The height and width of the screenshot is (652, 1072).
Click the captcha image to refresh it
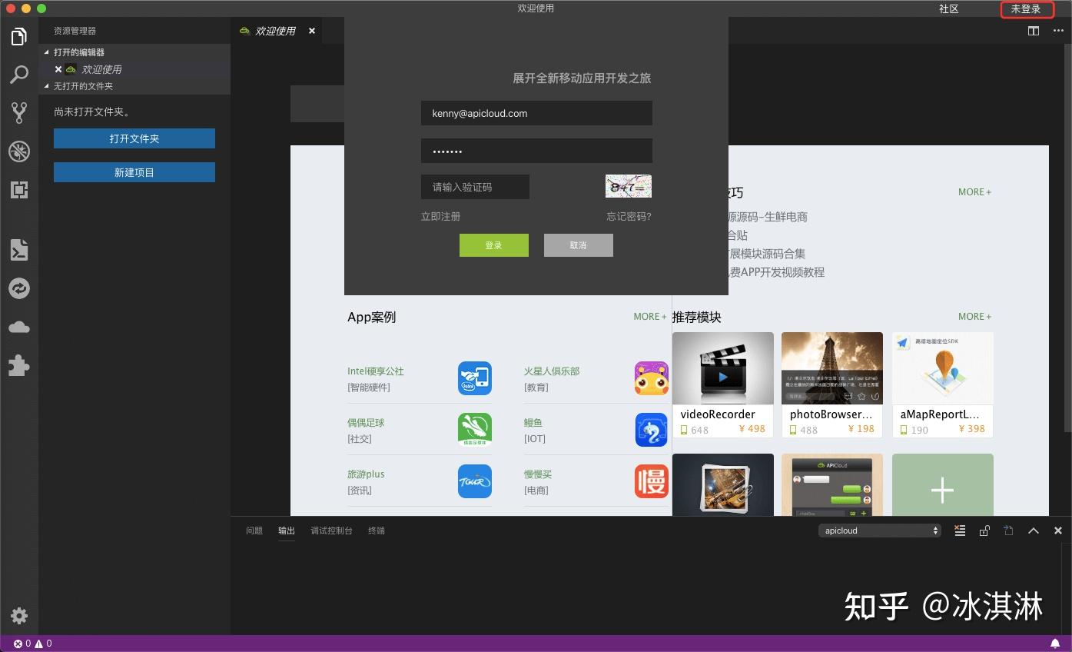[628, 185]
